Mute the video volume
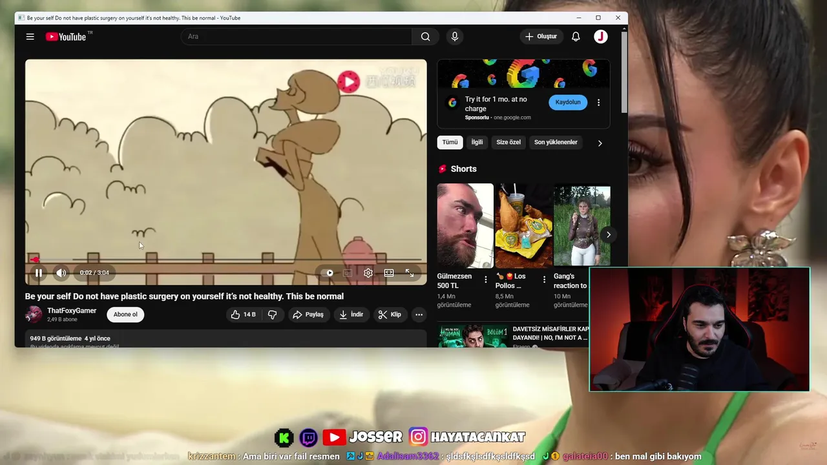The image size is (827, 465). point(61,273)
